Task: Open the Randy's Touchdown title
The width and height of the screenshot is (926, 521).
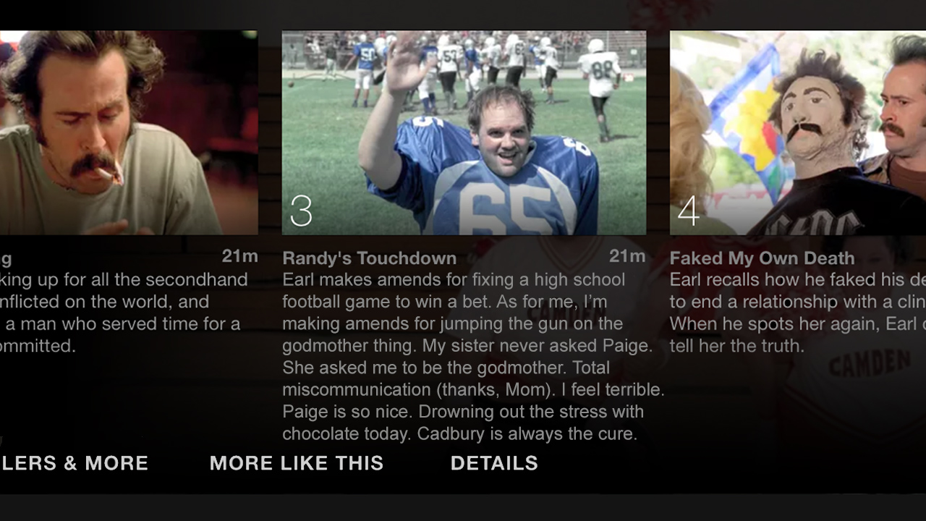Action: [x=369, y=258]
